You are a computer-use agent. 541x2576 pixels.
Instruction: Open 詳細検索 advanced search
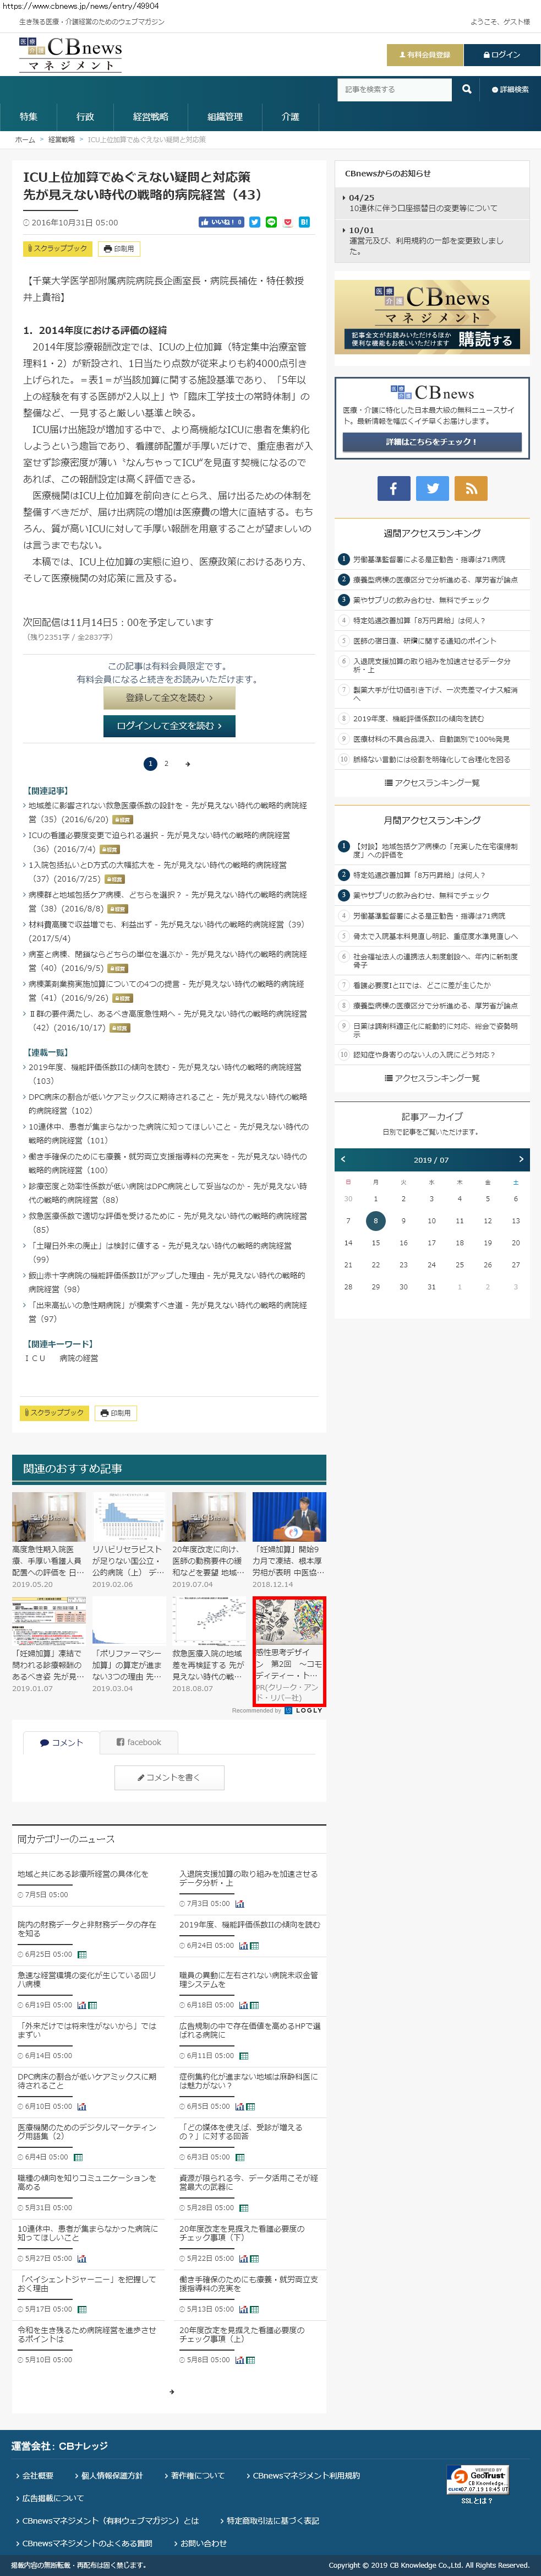510,90
